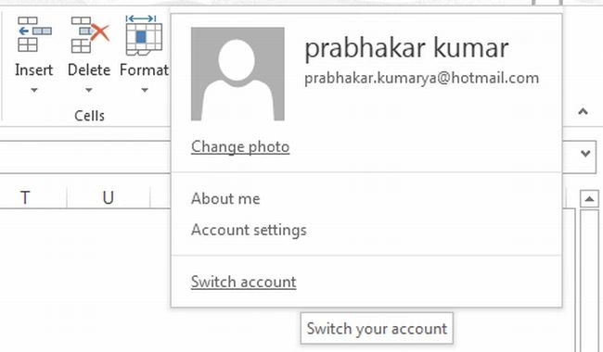Image resolution: width=603 pixels, height=352 pixels.
Task: Open About me
Action: [225, 199]
